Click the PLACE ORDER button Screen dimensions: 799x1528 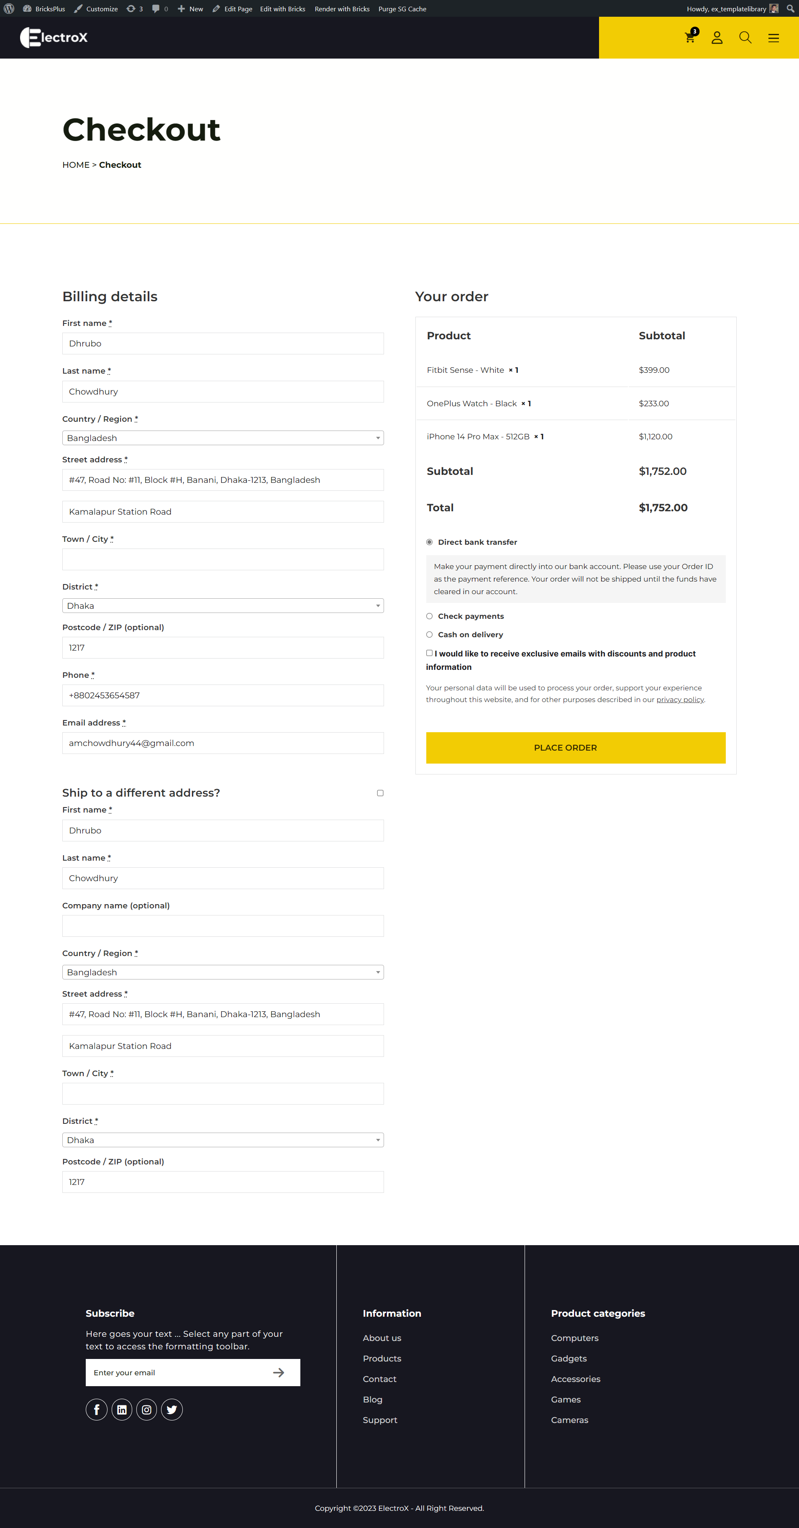575,747
